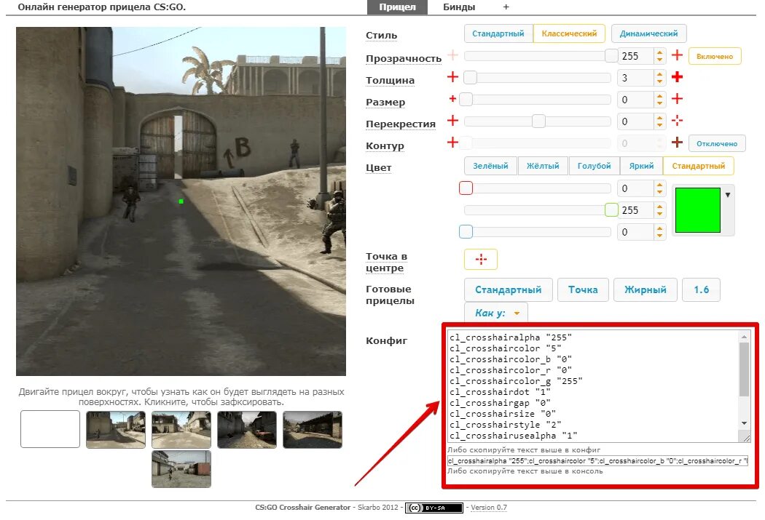The width and height of the screenshot is (765, 520).
Task: Select the Стандартный style option
Action: tap(498, 33)
